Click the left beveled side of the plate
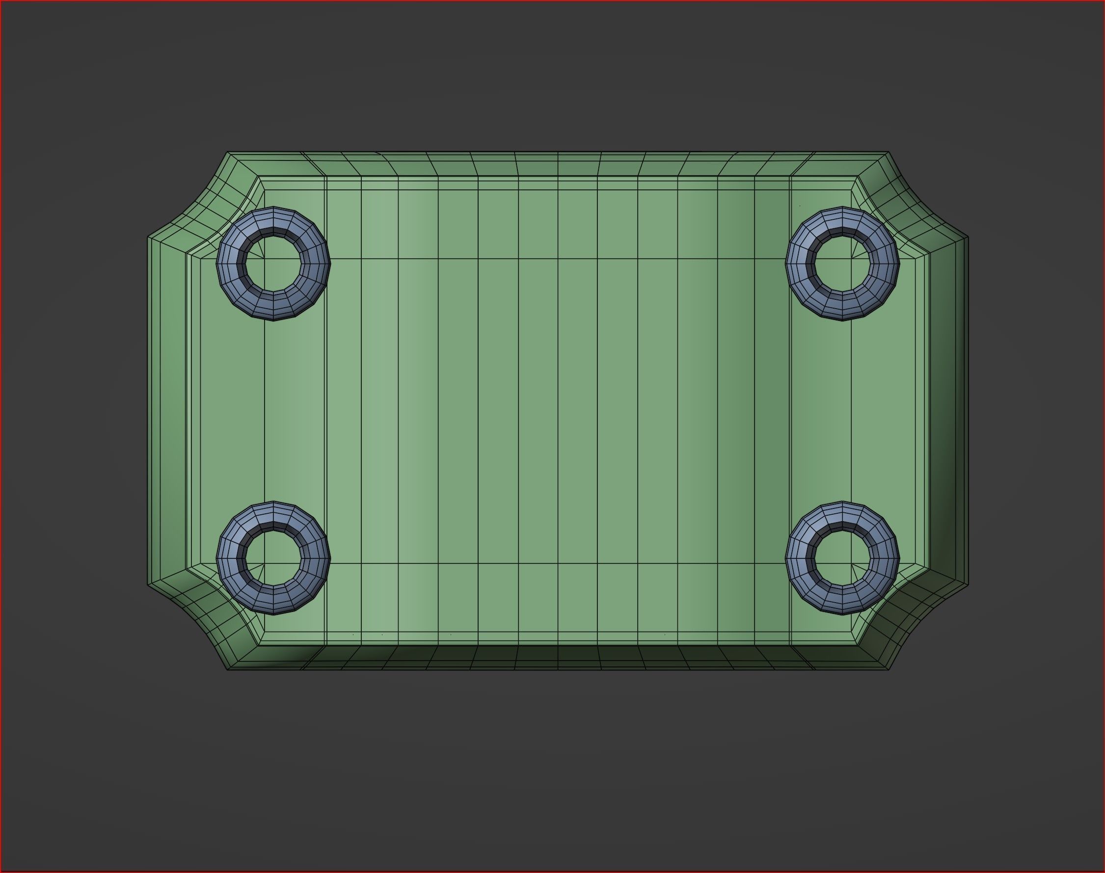Image resolution: width=1105 pixels, height=873 pixels. 171,409
